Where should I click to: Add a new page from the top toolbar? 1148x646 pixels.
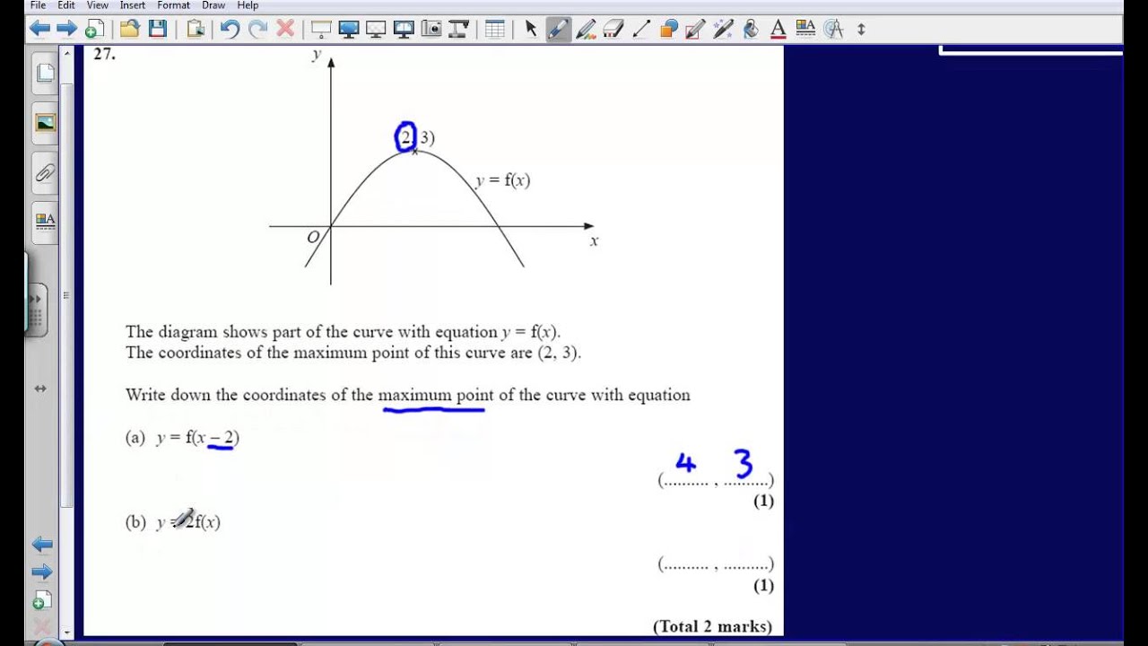click(94, 29)
